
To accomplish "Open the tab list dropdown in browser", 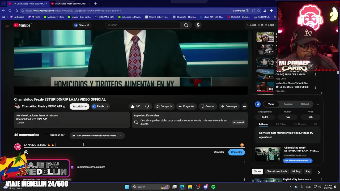I will click(3, 3).
